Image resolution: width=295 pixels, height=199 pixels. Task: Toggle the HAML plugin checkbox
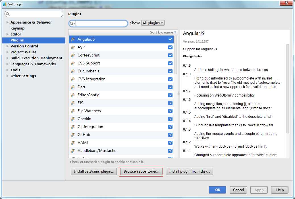(170, 143)
